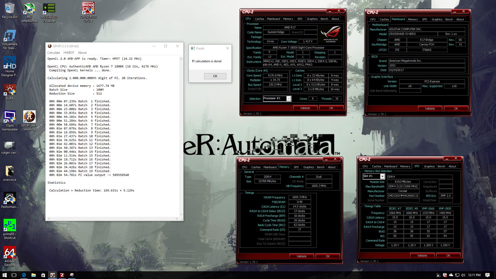Click the PI value output line

click(x=89, y=175)
